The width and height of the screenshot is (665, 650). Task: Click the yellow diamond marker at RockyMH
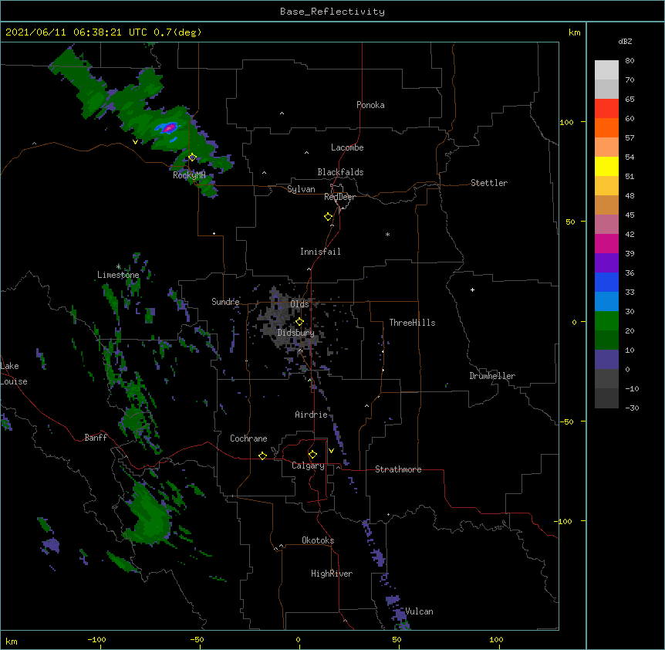click(192, 157)
